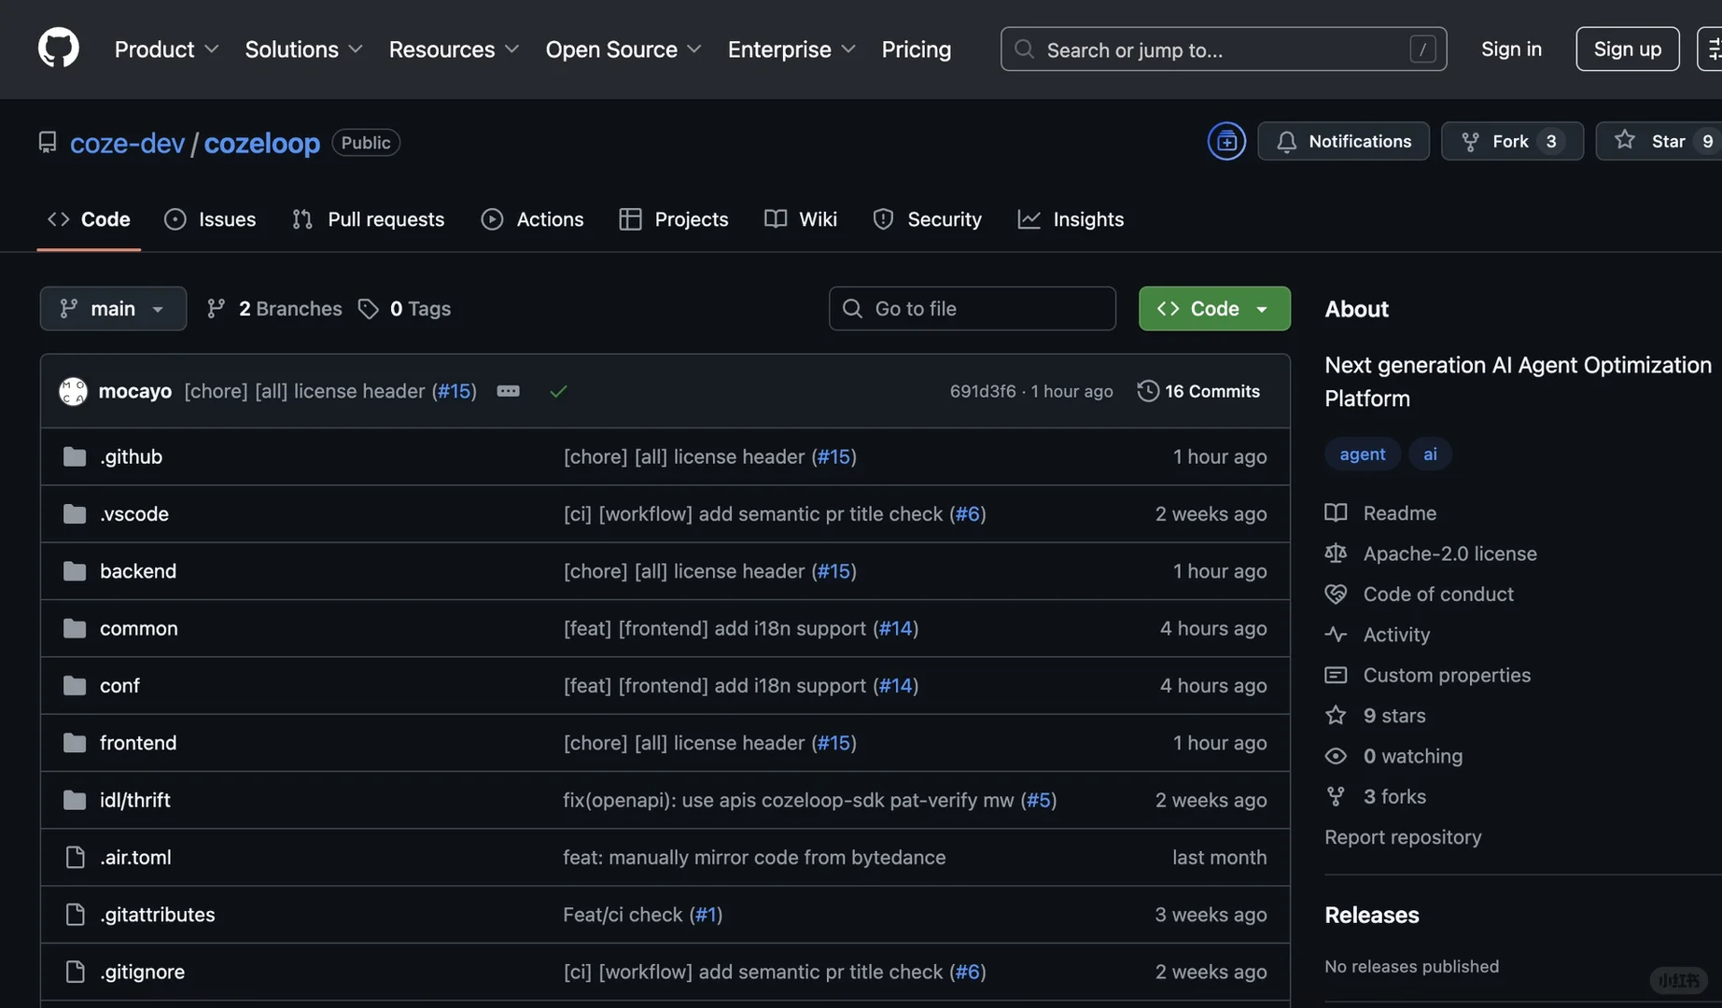Expand the Enterprise menu

(791, 49)
